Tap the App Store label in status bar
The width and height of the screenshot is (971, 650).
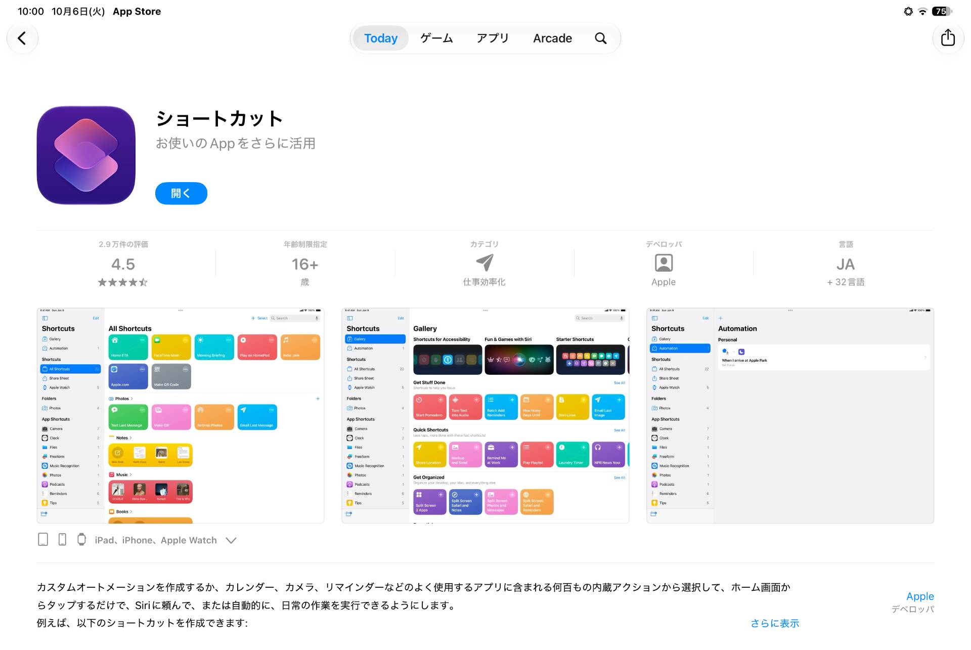[x=137, y=11]
